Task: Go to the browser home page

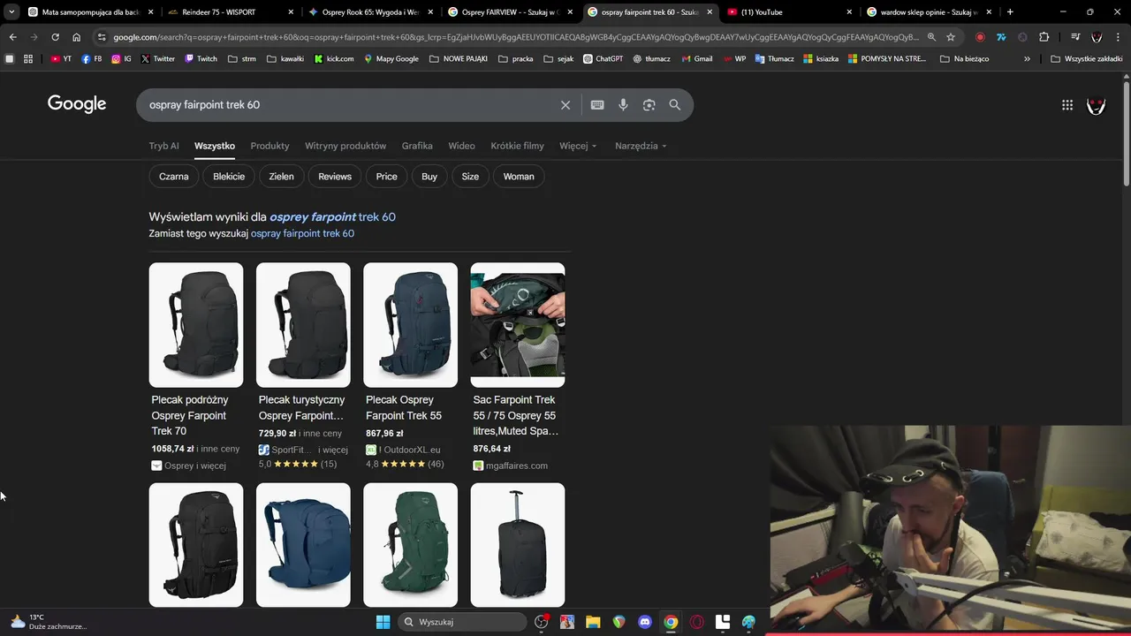Action: click(77, 37)
